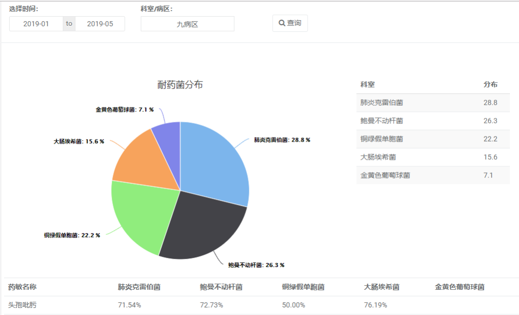Screen dimensions: 519x315
Task: Select the 肺炎克雷伯菌 row in distribution table
Action: click(x=433, y=103)
